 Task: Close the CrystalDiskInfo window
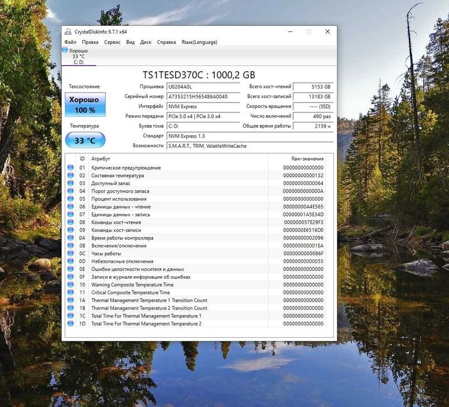(x=327, y=31)
